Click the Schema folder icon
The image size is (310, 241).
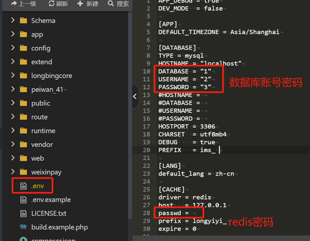pyautogui.click(x=23, y=21)
